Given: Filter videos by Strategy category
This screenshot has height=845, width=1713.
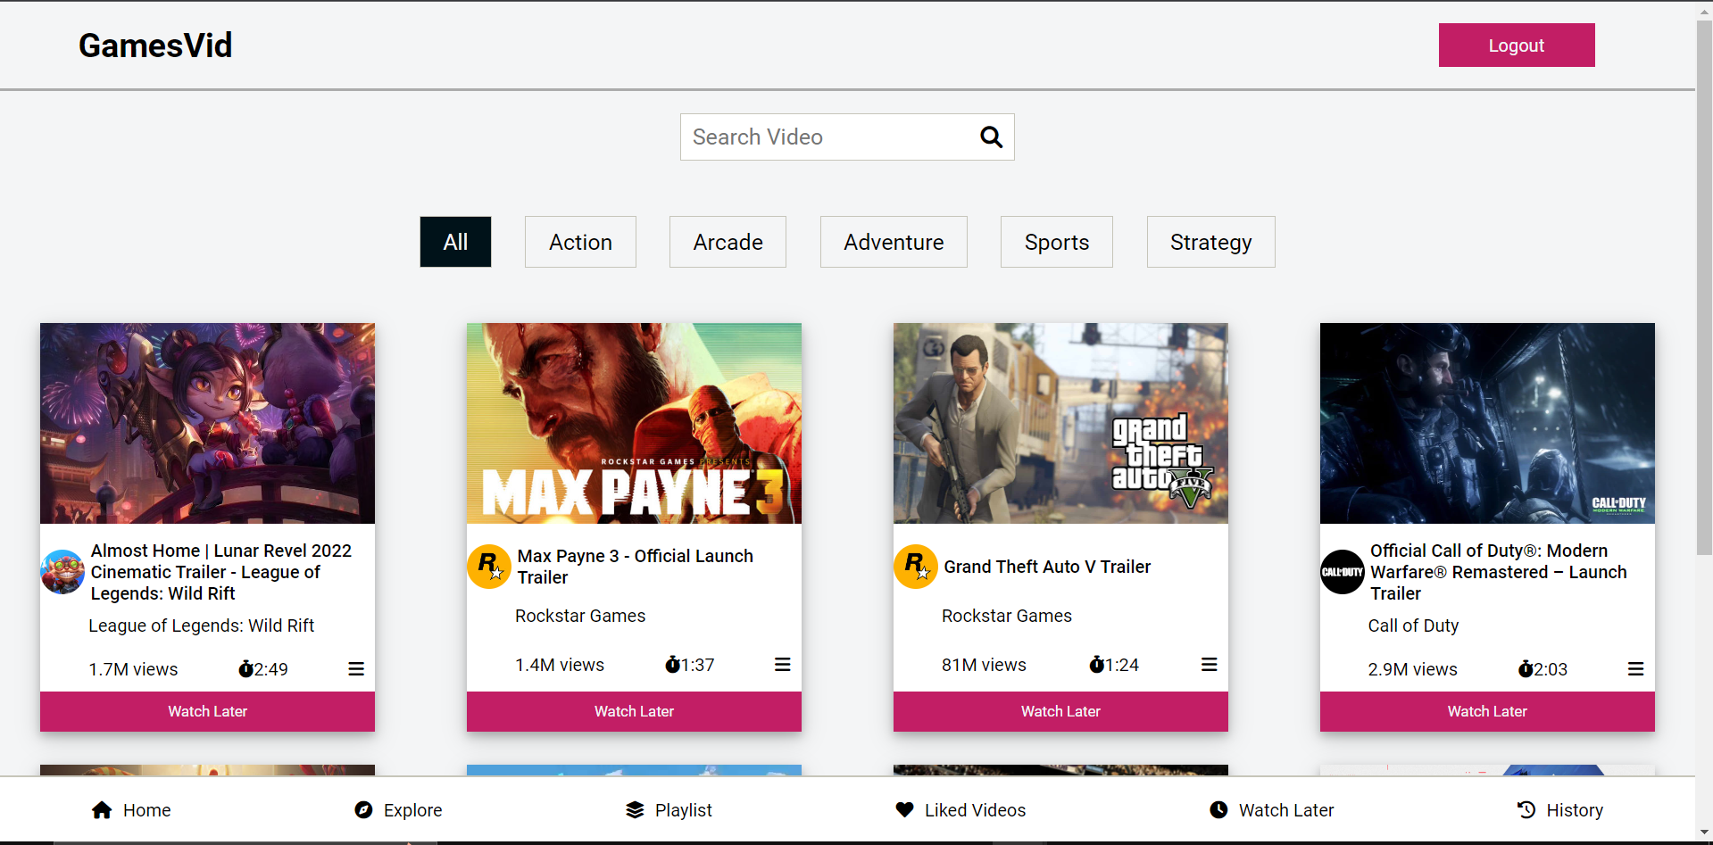Looking at the screenshot, I should 1210,242.
